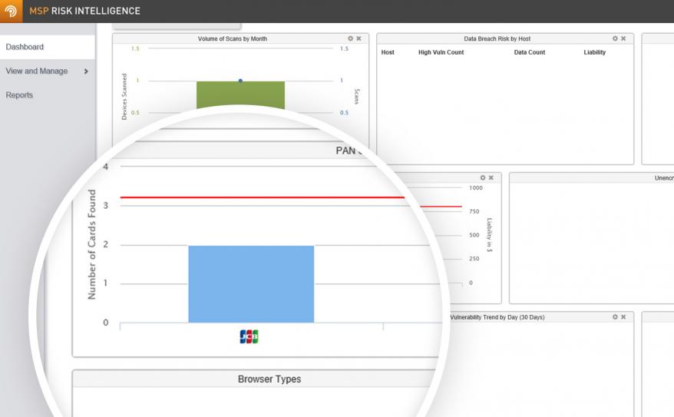Click the Data Breach Risk by Host title
The image size is (674, 417).
tap(497, 38)
